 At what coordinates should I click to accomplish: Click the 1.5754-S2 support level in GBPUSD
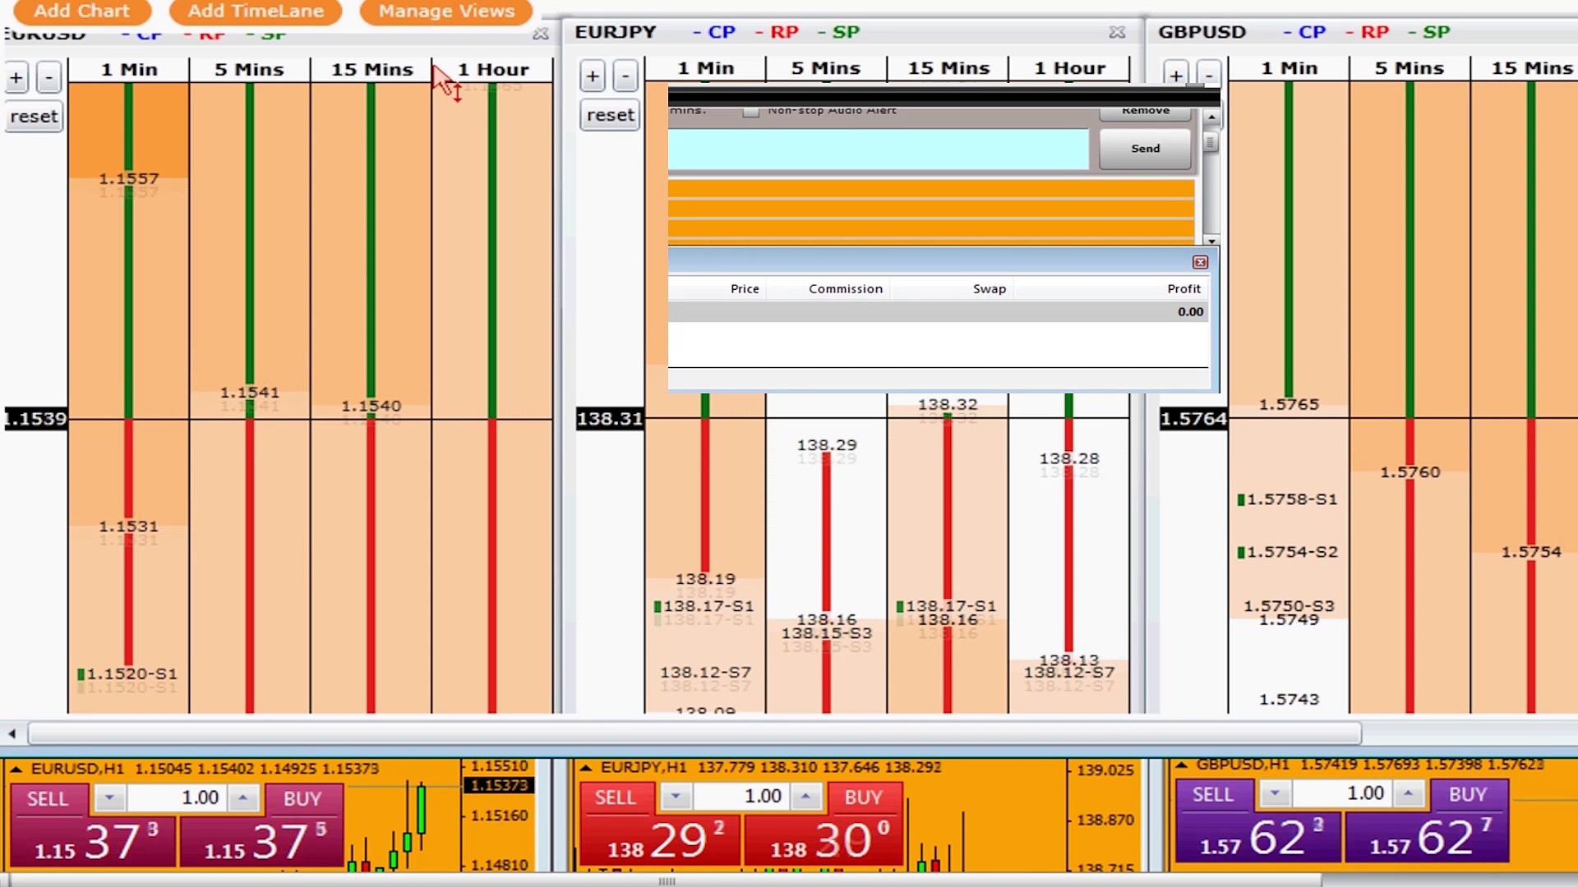[1288, 552]
